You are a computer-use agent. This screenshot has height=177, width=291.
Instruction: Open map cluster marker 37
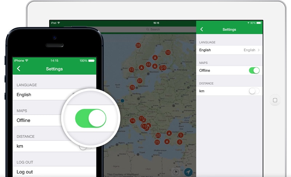pyautogui.click(x=140, y=81)
